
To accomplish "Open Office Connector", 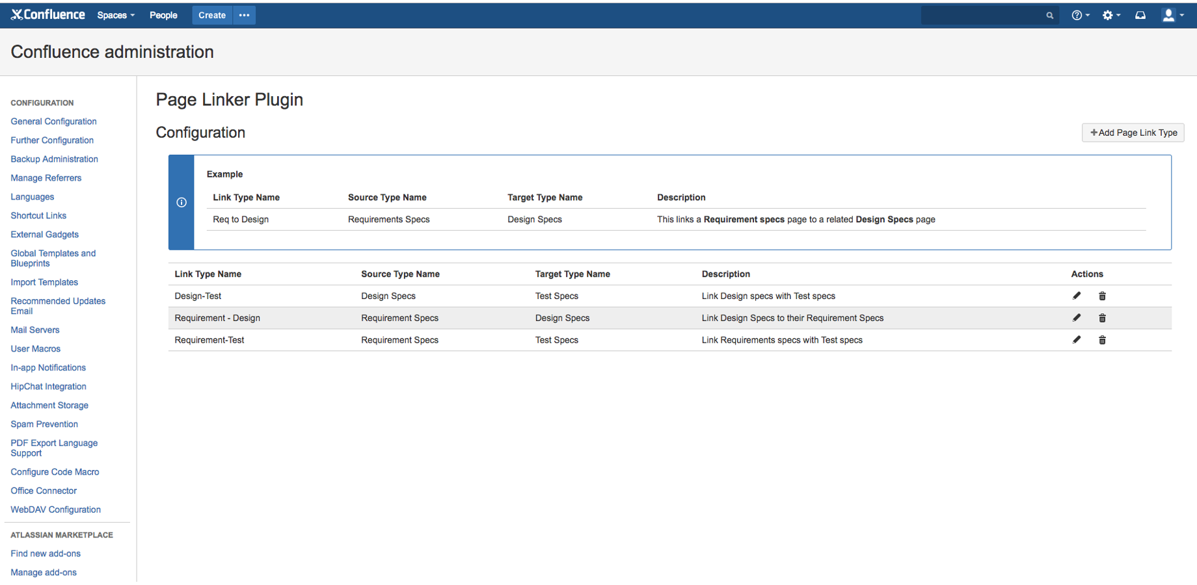I will point(44,491).
